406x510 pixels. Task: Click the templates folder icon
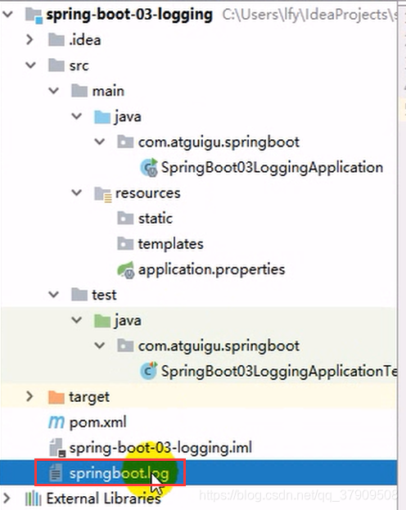[125, 244]
